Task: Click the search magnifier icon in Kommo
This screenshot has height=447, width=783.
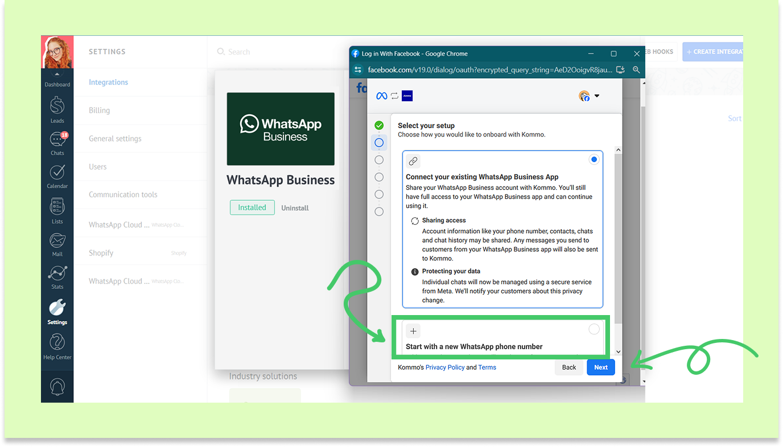Action: (221, 52)
